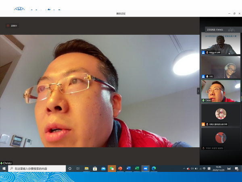Open WeChat from the taskbar
Viewport: 242px width, 182px height.
click(112, 168)
